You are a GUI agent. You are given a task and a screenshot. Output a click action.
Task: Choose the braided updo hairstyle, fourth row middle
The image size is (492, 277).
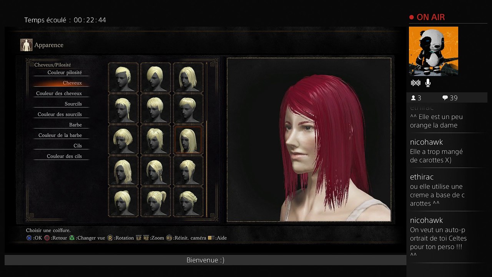156,171
